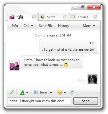Screen dimensions: 108x114
Task: Select the 珀騹 conversation tab
Action: pos(23,17)
